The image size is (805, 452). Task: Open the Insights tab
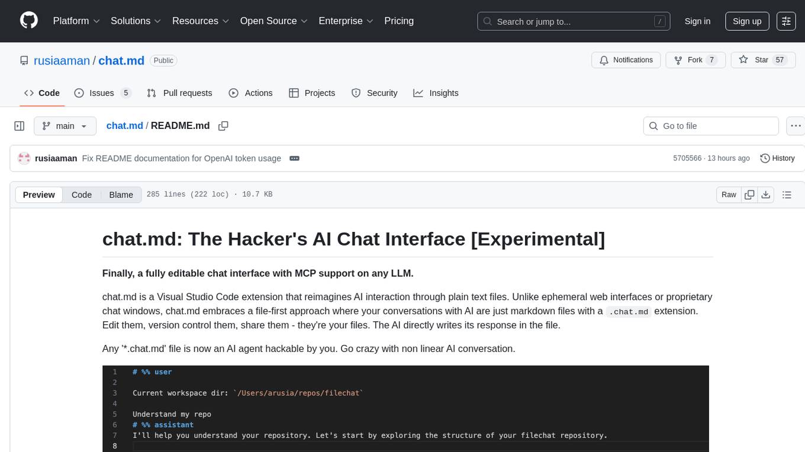click(436, 93)
